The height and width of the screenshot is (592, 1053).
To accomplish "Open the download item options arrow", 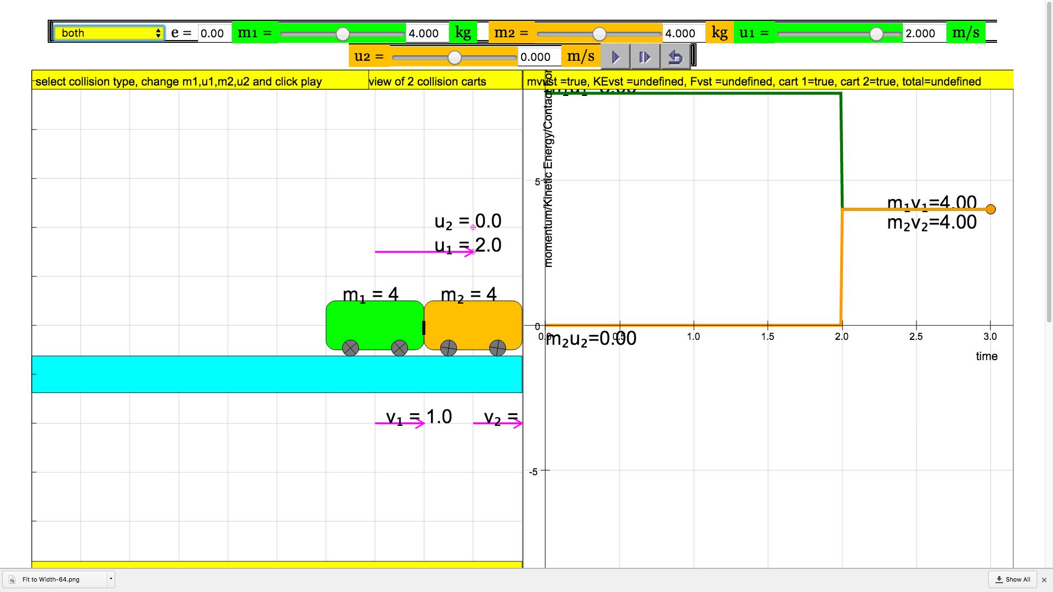I will (x=111, y=579).
